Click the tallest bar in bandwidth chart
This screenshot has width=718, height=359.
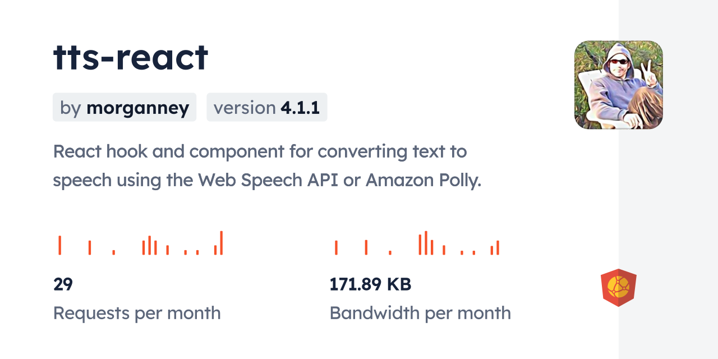pos(426,243)
